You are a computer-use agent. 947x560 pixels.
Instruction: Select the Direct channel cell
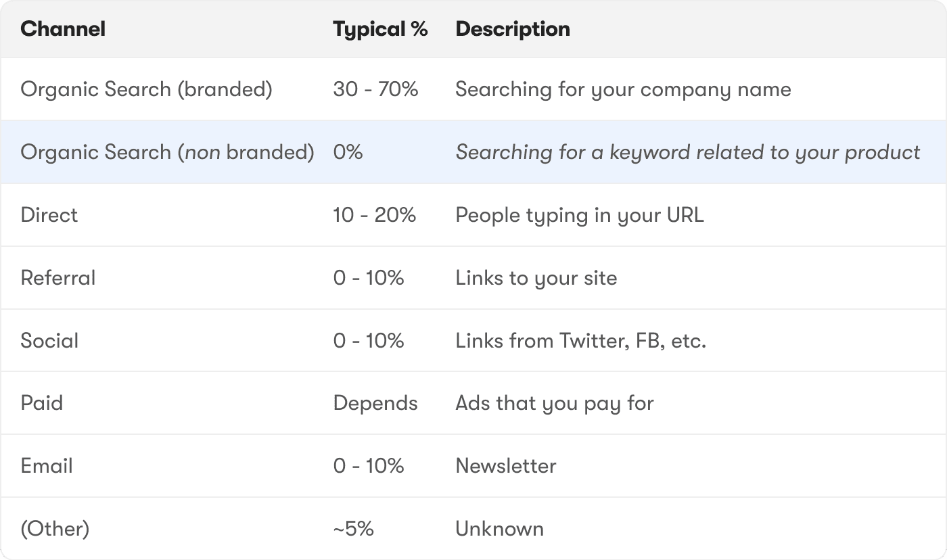pos(49,215)
